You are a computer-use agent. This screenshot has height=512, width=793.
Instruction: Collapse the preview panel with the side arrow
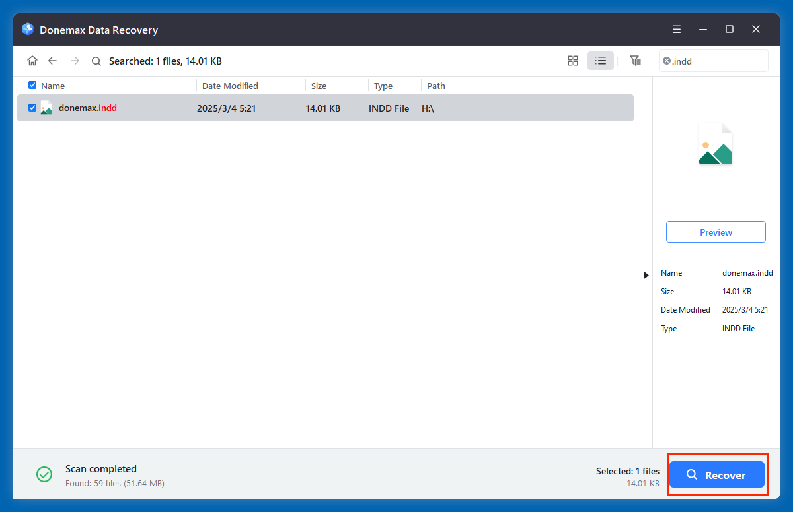coord(646,275)
